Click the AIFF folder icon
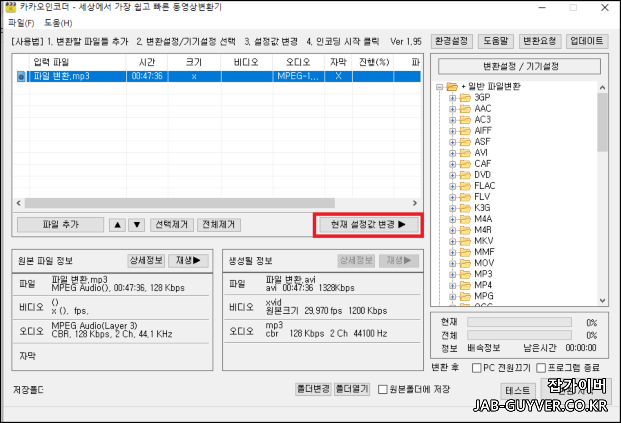 (465, 131)
